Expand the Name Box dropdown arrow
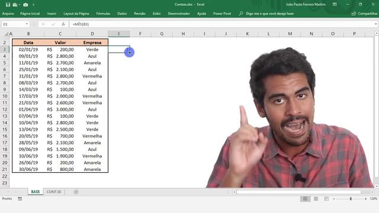This screenshot has height=213, width=379. pos(27,24)
